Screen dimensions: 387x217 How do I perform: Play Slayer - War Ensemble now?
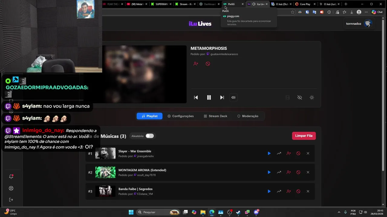coord(269,153)
